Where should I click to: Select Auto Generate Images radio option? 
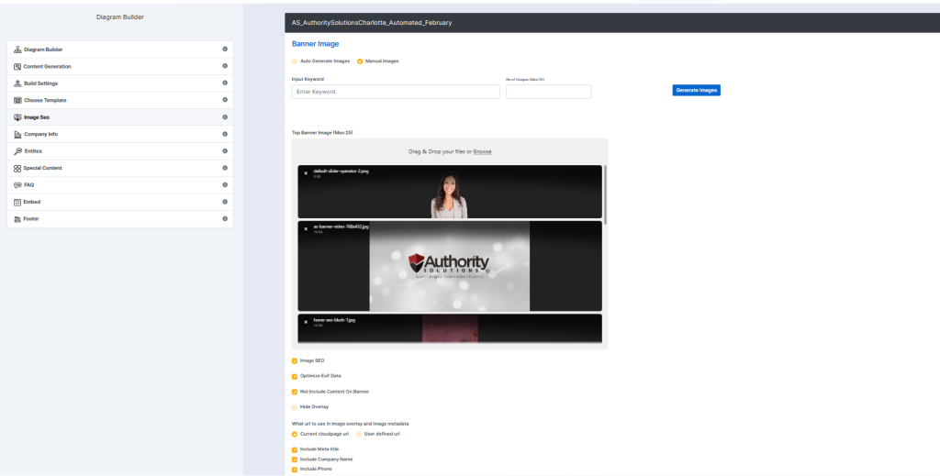click(295, 61)
